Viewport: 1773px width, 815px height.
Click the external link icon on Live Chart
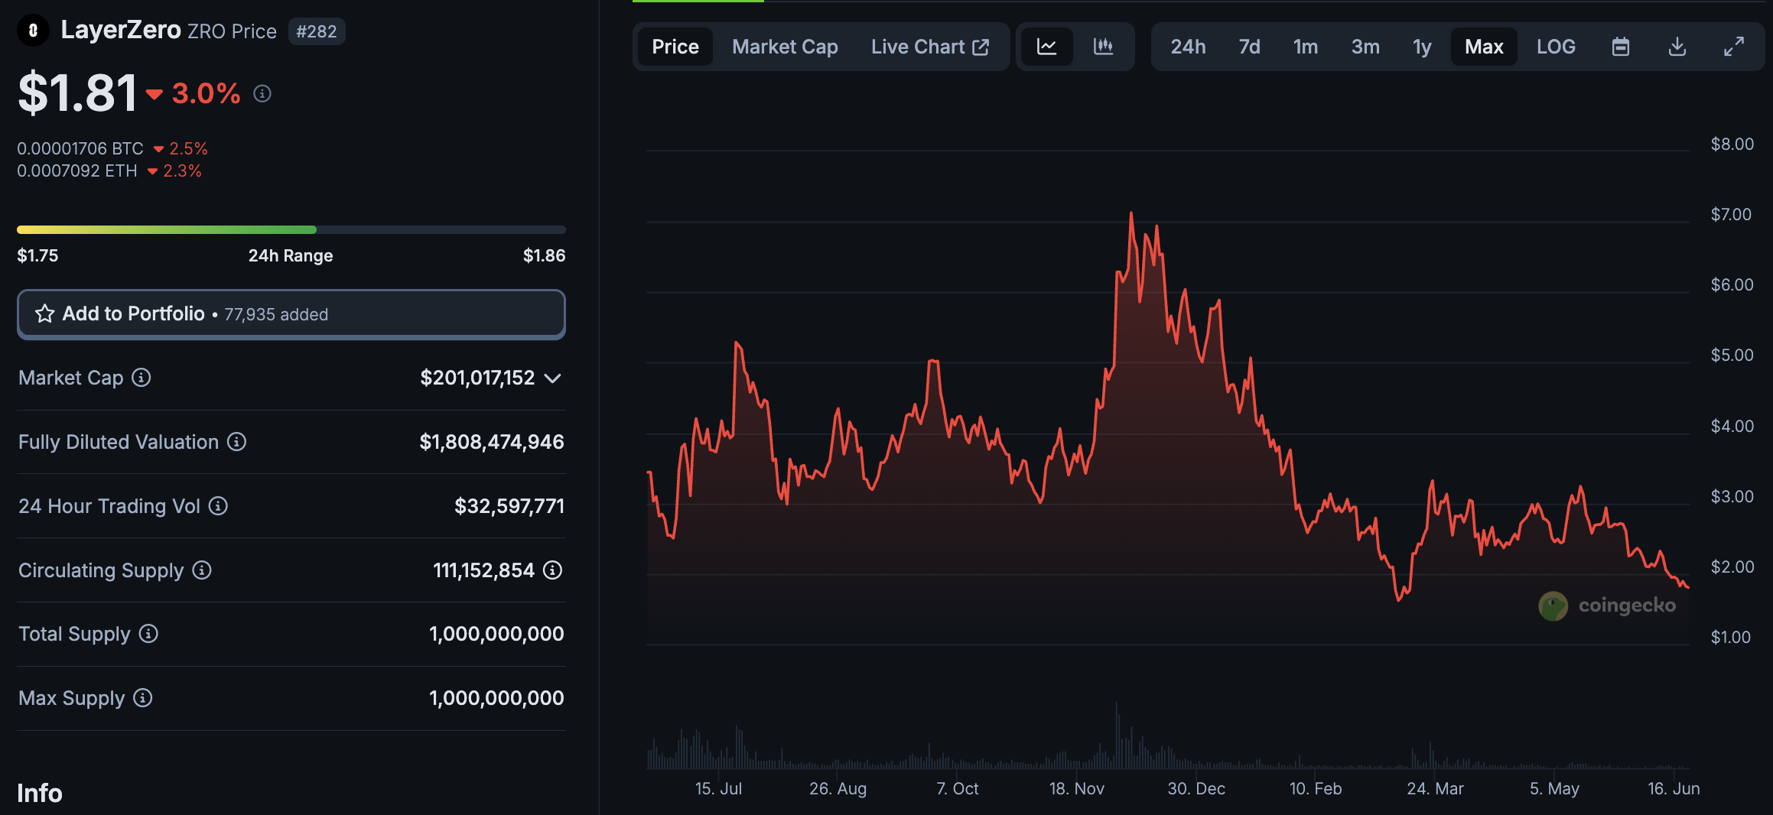[x=981, y=47]
